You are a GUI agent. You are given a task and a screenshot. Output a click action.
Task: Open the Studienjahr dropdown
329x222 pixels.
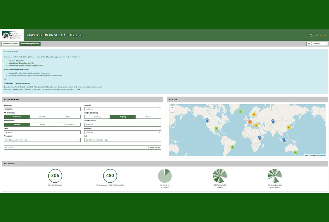42,109
